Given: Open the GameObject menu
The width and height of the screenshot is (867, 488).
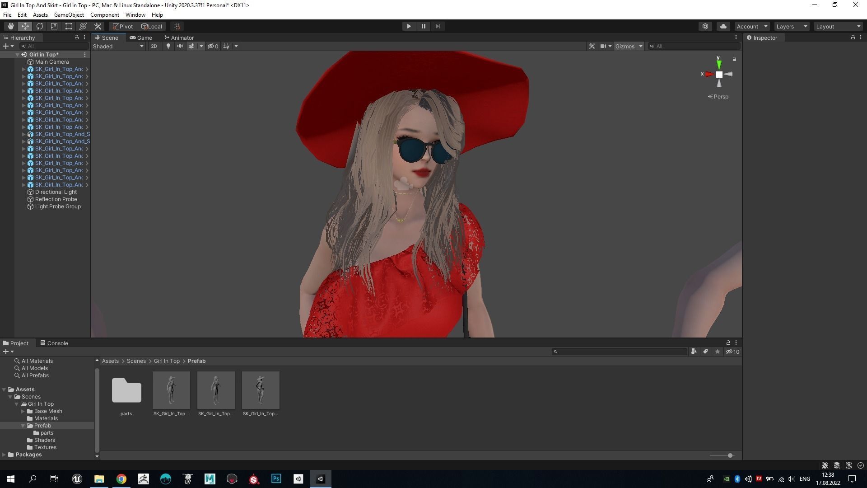Looking at the screenshot, I should point(69,15).
